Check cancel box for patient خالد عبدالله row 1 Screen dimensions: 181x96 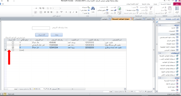point(13,42)
